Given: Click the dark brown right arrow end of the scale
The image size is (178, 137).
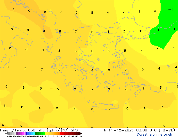Looking at the screenshot, I should click(x=81, y=133).
